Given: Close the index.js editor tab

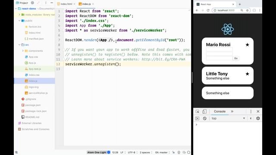Looking at the screenshot, I should pos(93,4).
